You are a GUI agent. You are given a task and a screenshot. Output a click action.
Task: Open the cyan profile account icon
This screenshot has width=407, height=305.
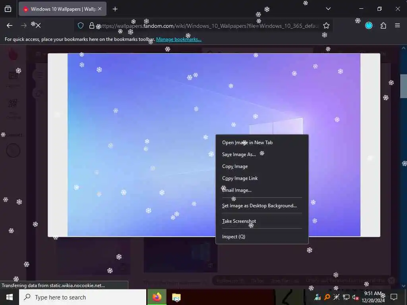(369, 25)
